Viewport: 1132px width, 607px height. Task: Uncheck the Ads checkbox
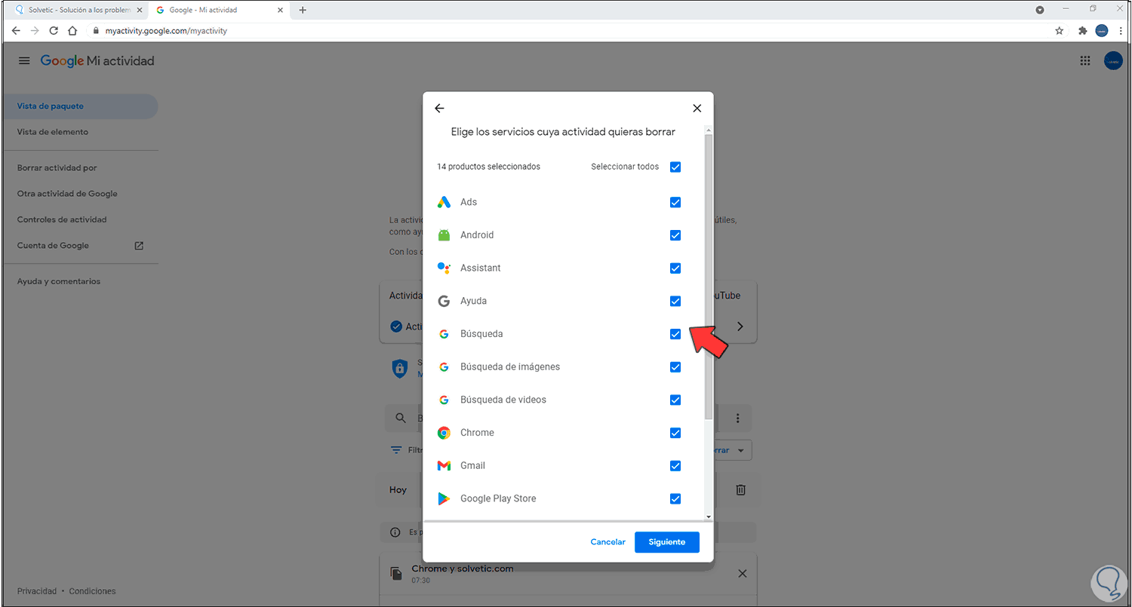(675, 202)
